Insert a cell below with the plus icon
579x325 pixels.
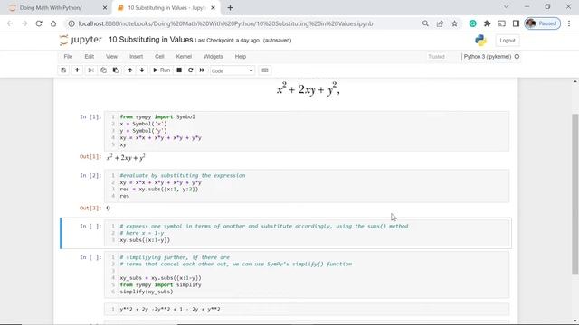(77, 70)
